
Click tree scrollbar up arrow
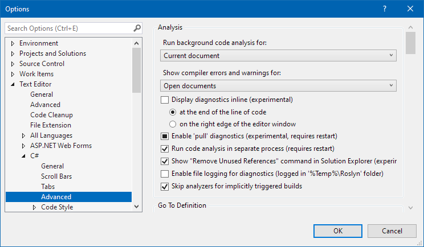click(x=136, y=43)
